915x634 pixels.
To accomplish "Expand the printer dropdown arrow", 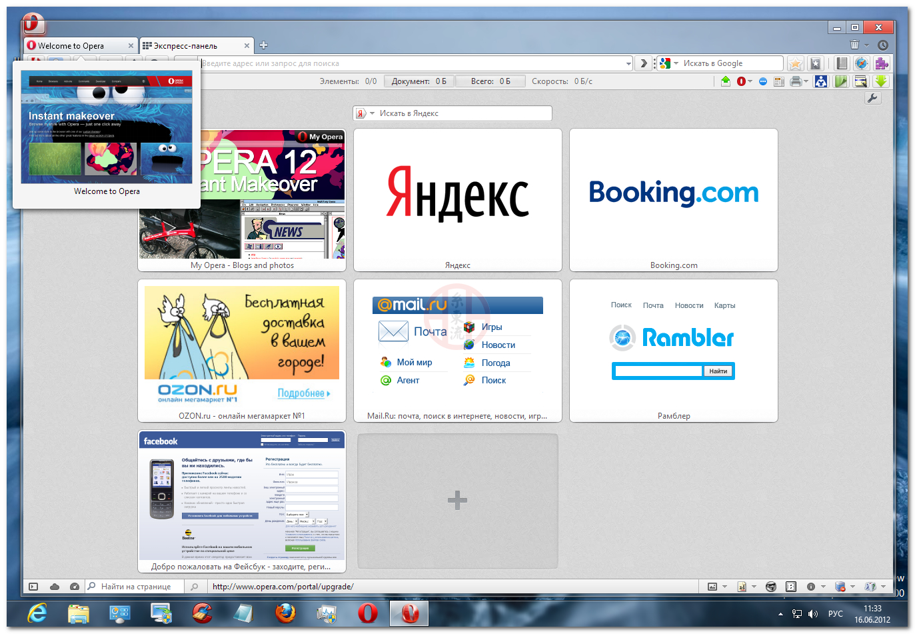I will tap(806, 81).
